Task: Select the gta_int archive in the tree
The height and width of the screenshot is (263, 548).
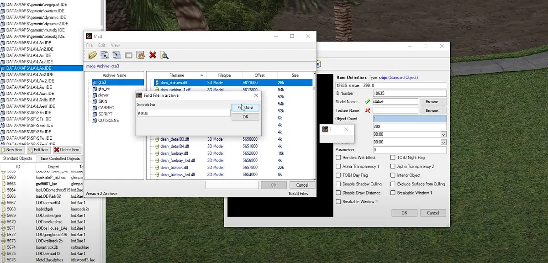Action: click(x=105, y=89)
